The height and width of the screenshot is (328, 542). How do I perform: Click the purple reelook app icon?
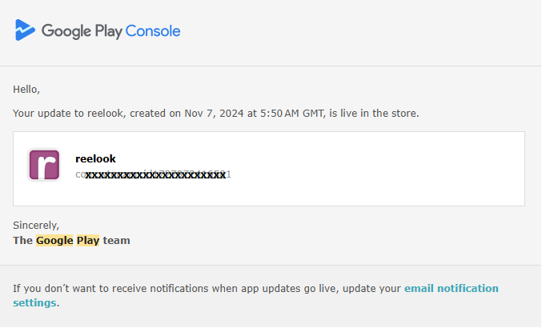click(44, 166)
